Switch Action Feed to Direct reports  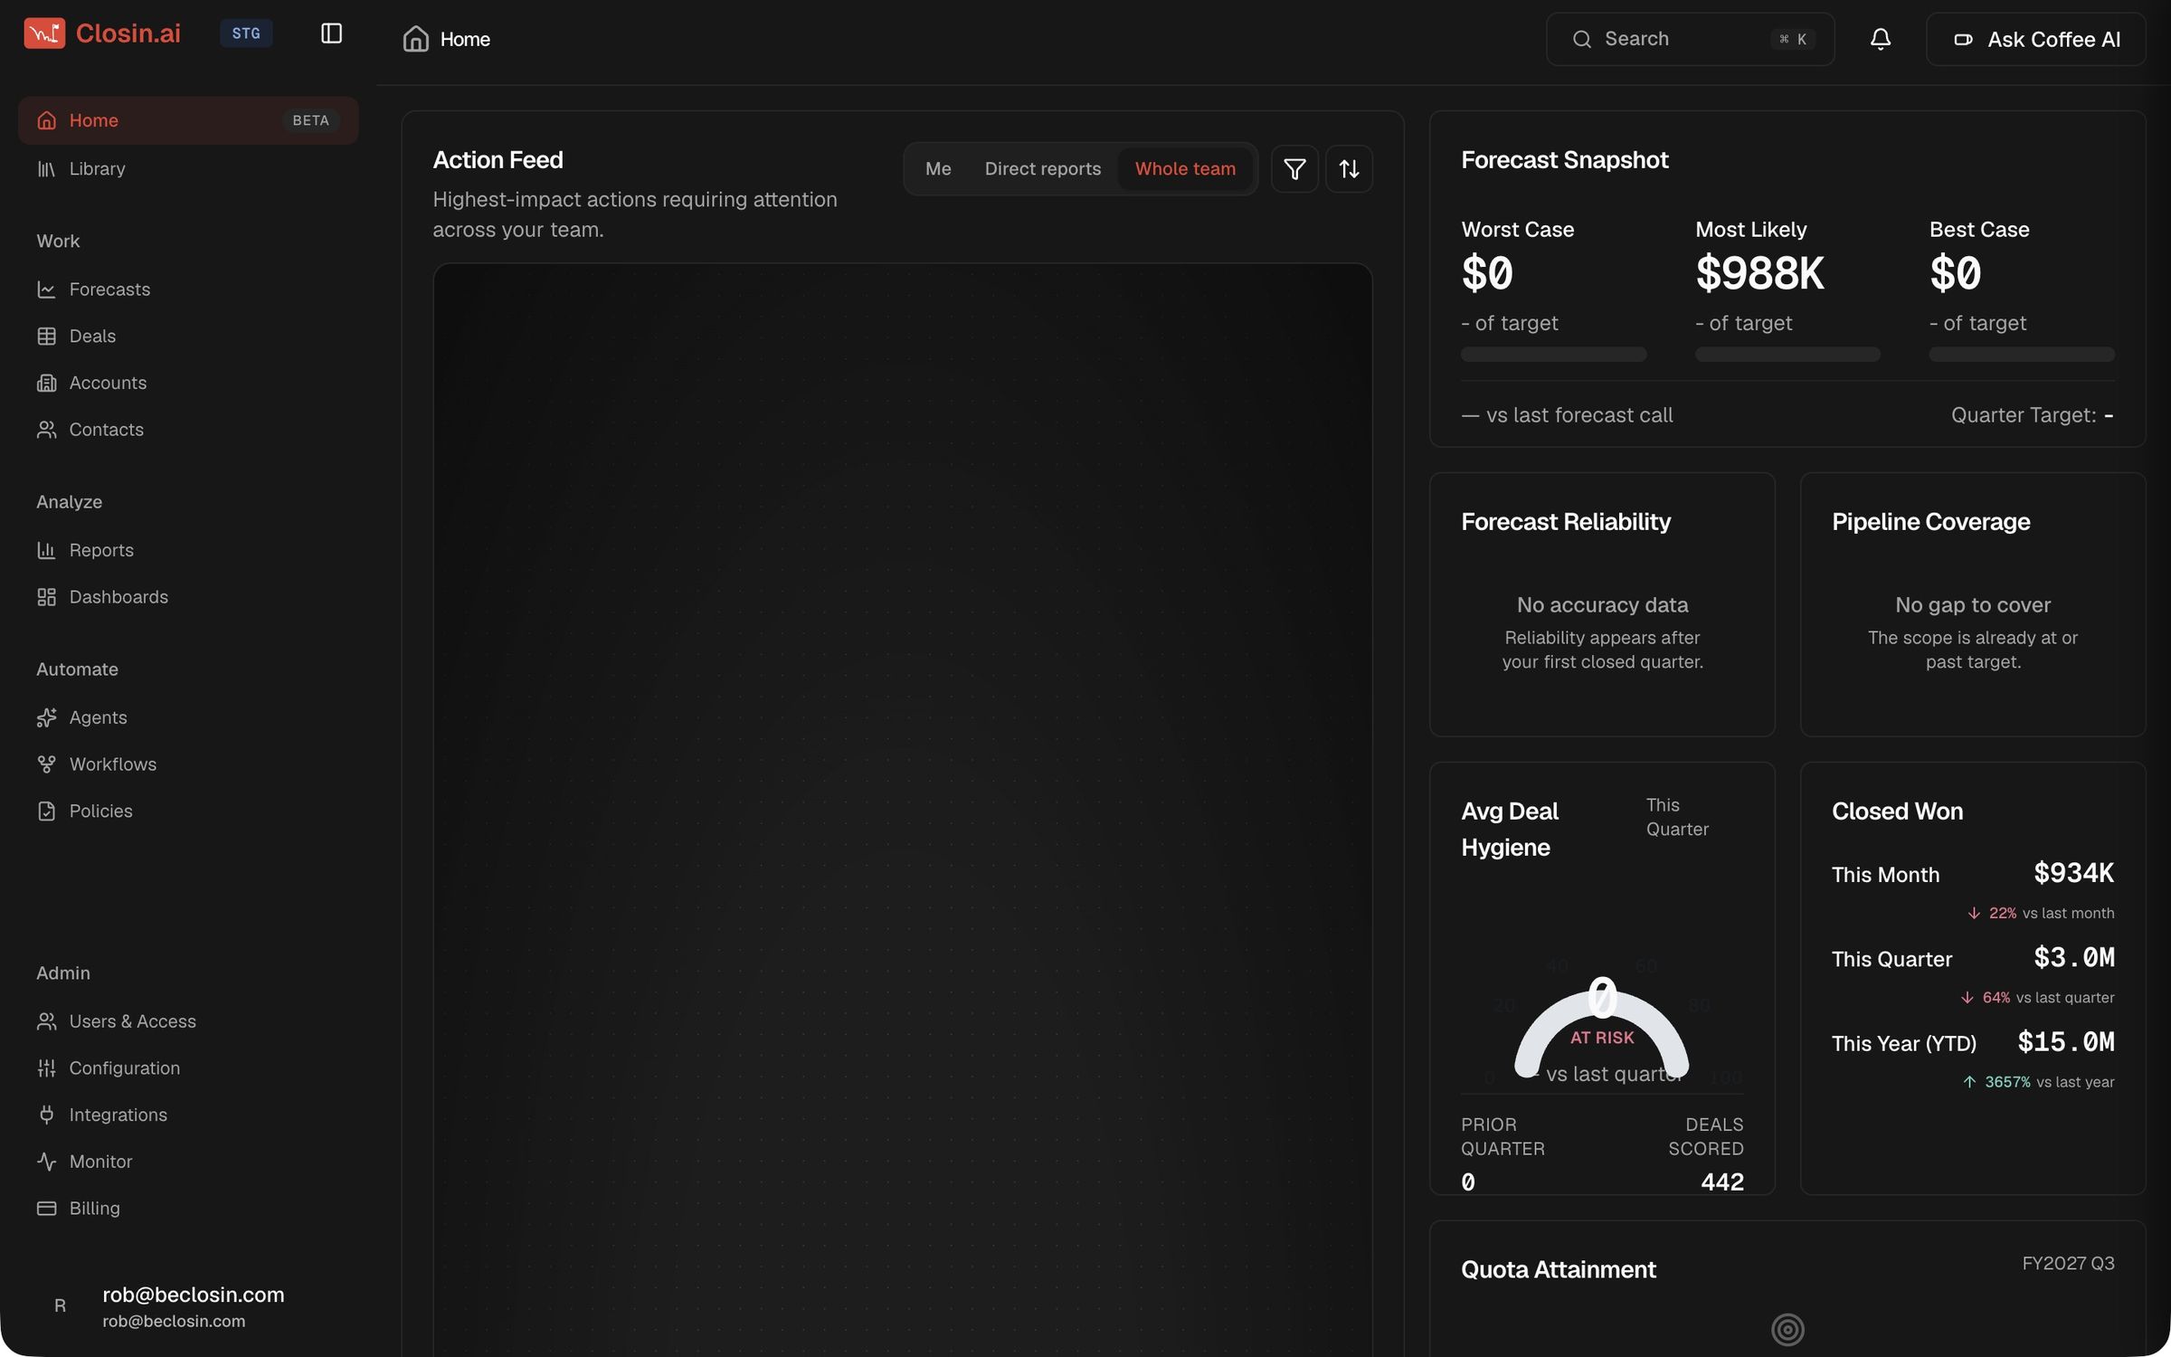tap(1042, 169)
